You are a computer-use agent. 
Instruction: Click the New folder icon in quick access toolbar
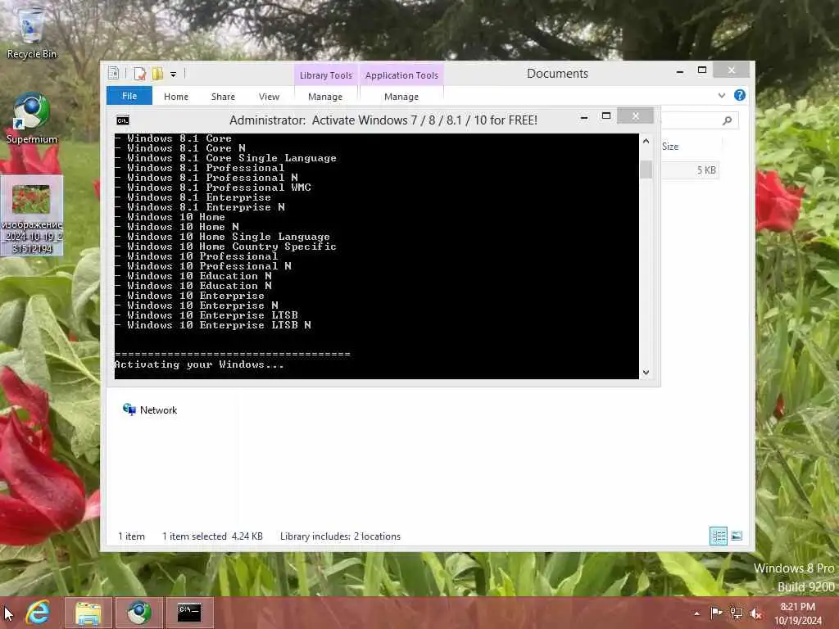pyautogui.click(x=157, y=73)
